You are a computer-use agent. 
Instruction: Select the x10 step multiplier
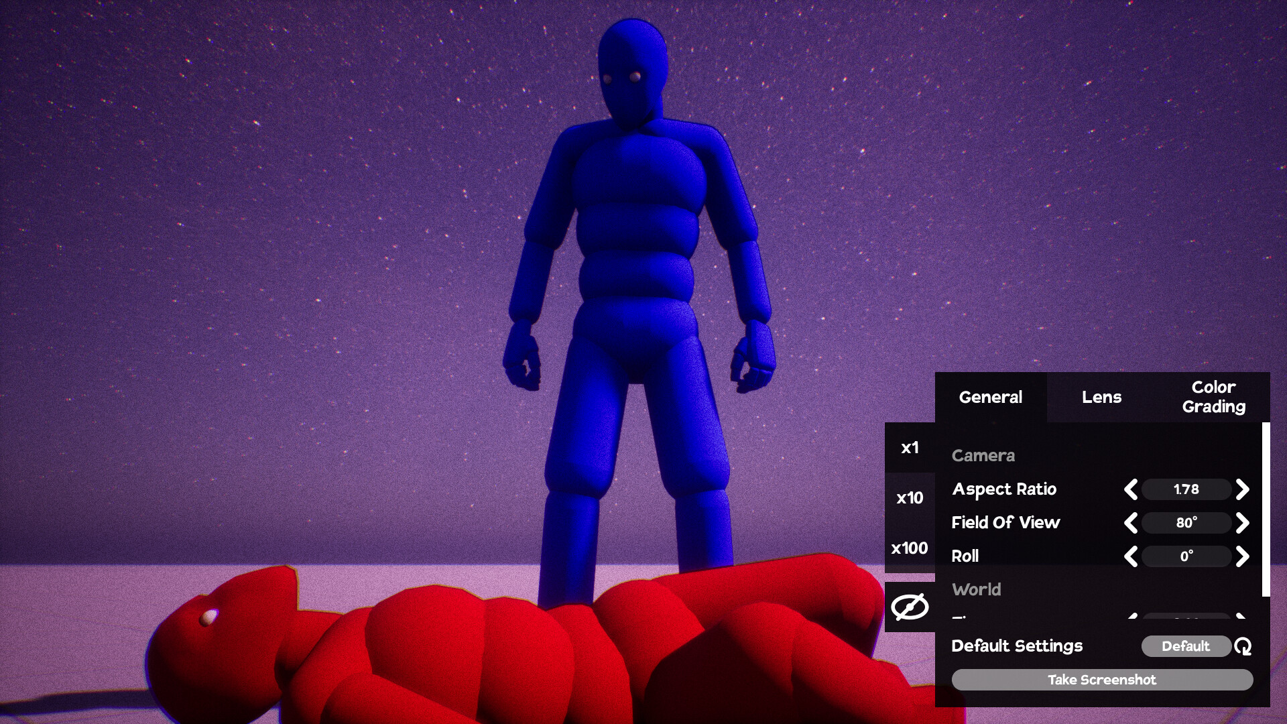point(910,498)
